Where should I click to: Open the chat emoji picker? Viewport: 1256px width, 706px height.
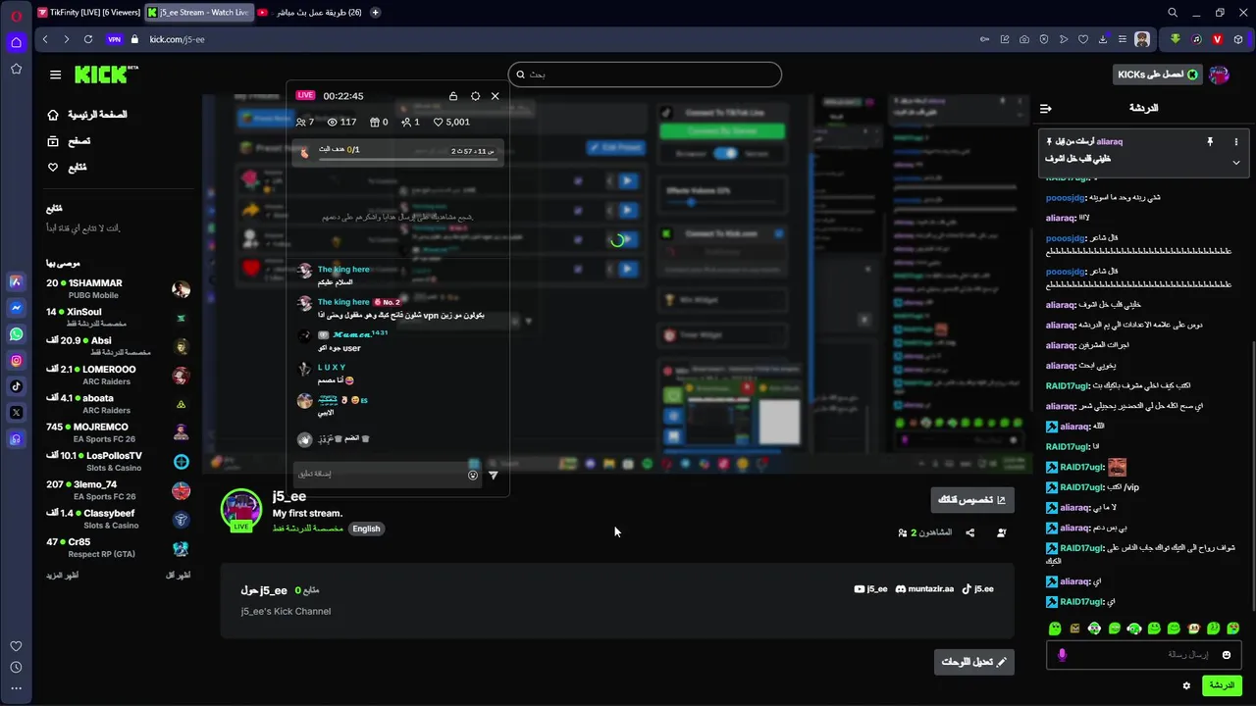coord(1226,654)
